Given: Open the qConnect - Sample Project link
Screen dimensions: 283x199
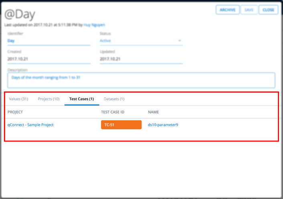Looking at the screenshot, I should [30, 125].
